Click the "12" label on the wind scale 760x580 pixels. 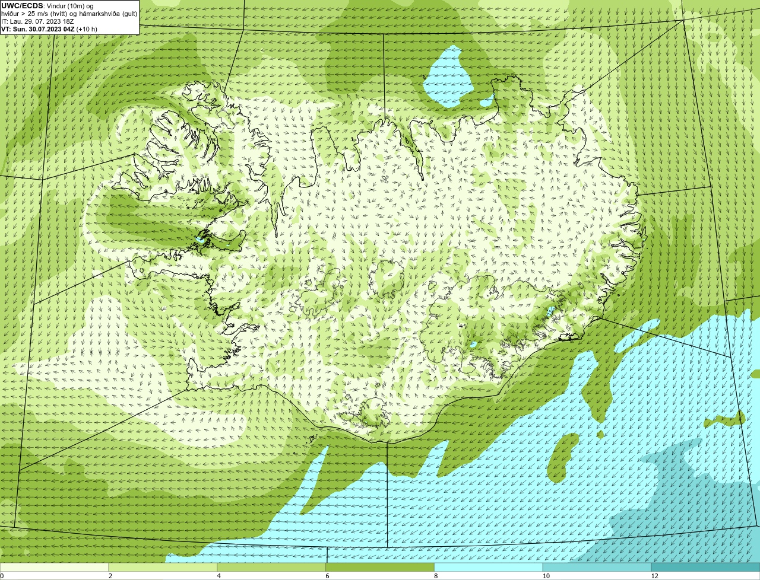click(654, 576)
